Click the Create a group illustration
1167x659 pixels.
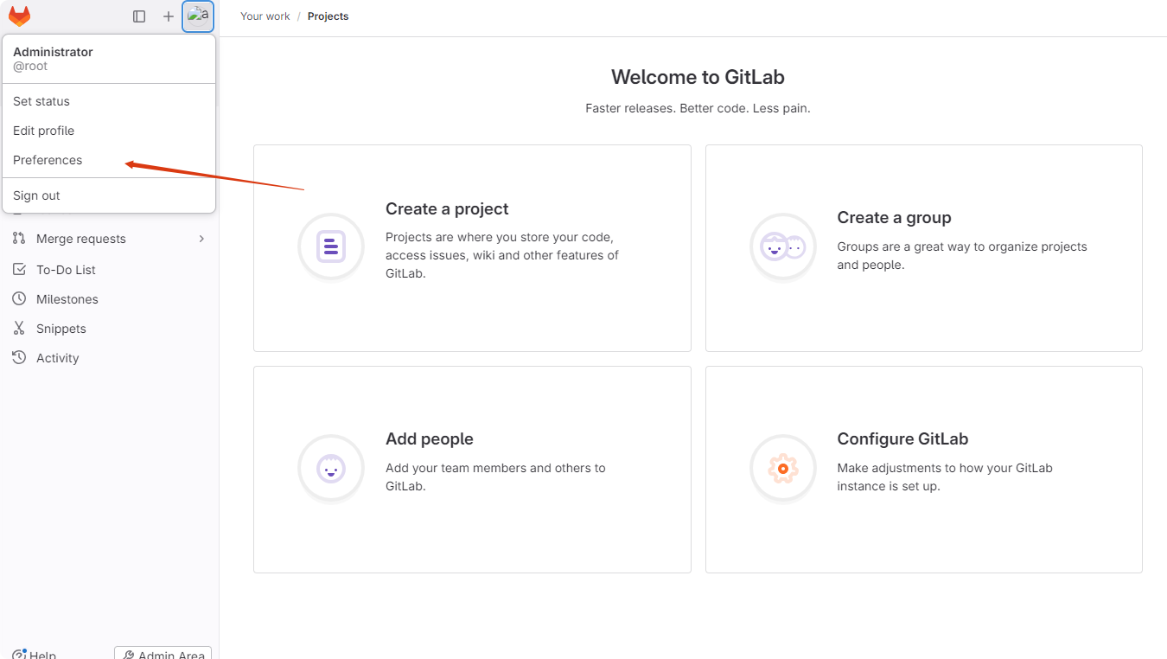pyautogui.click(x=783, y=247)
